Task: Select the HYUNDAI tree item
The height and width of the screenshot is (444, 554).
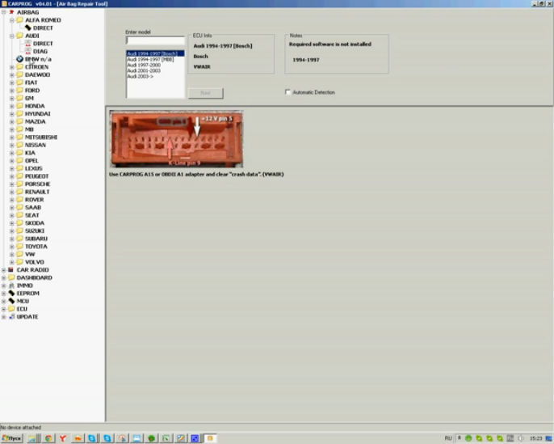Action: click(x=37, y=113)
